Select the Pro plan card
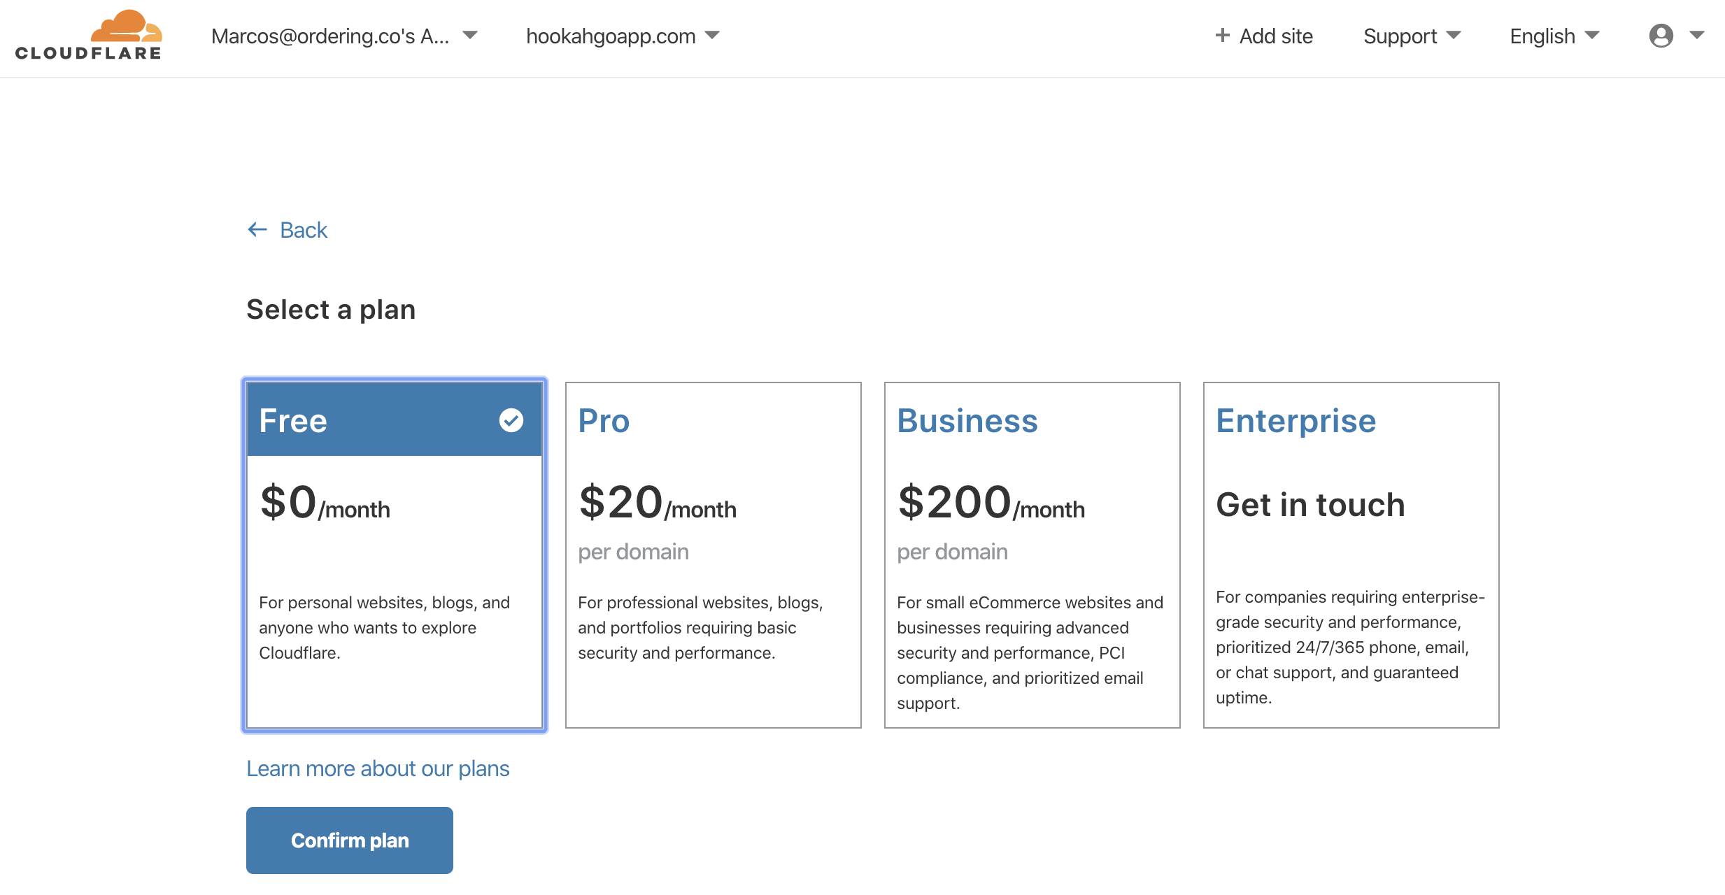This screenshot has width=1725, height=895. 713,554
